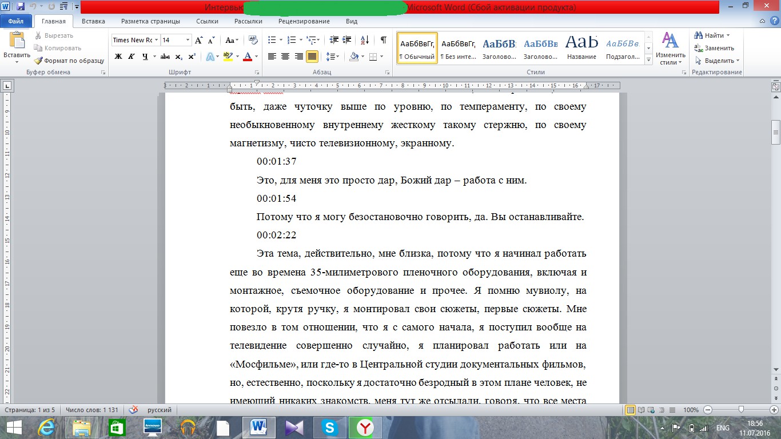Click the page indicator Страница: 1 из 5

(30, 410)
